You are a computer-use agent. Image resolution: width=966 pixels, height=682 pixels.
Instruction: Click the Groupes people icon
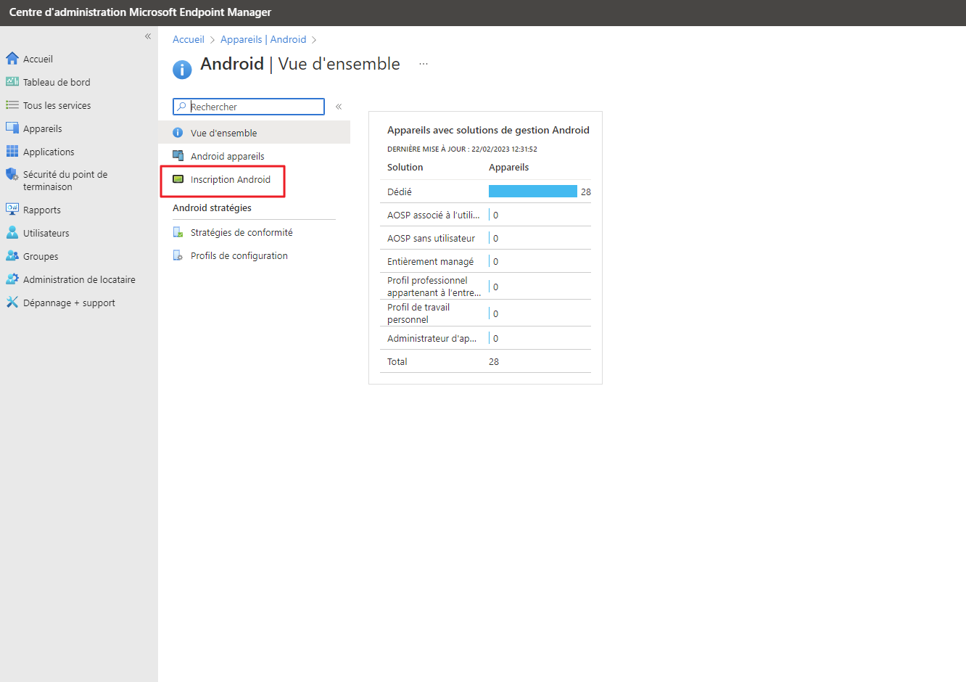(x=12, y=256)
